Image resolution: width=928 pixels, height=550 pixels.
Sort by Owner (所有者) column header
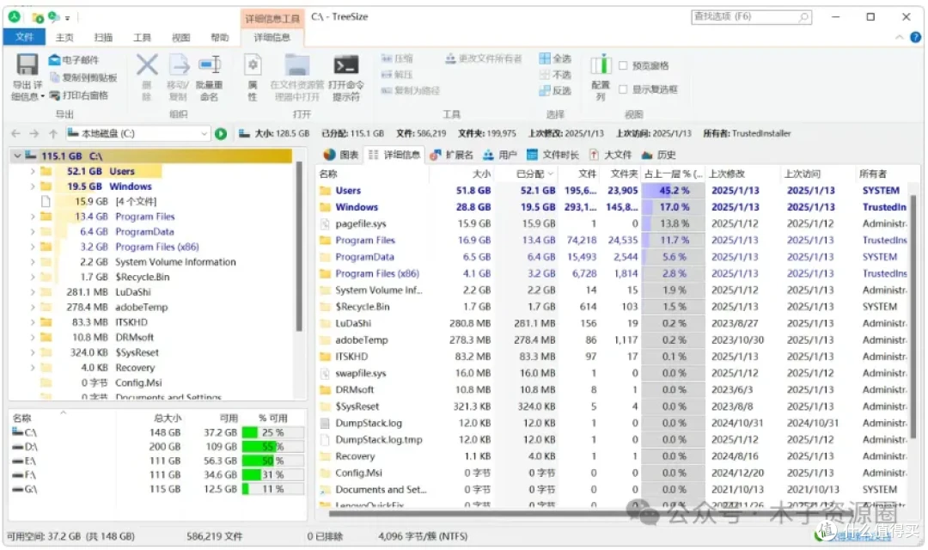[881, 174]
